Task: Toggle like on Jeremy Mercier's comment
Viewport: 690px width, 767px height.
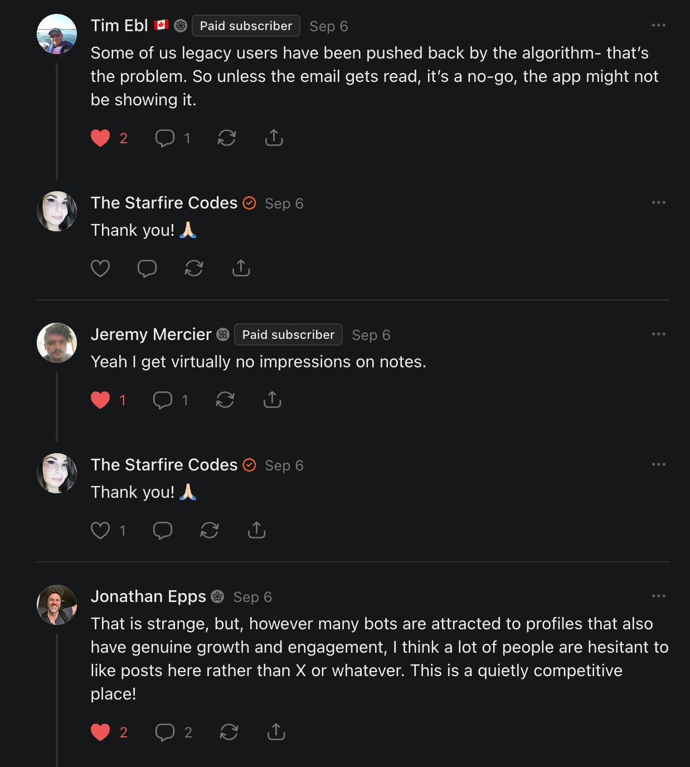Action: click(x=100, y=400)
